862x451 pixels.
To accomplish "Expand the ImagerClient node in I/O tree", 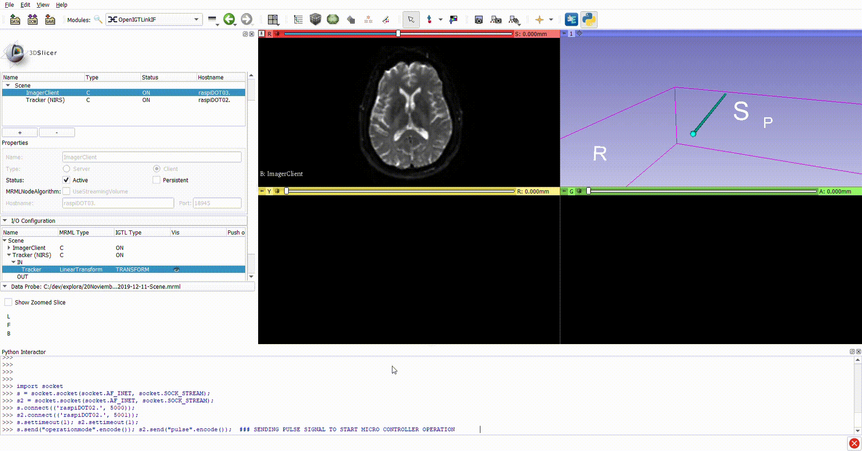I will (9, 248).
